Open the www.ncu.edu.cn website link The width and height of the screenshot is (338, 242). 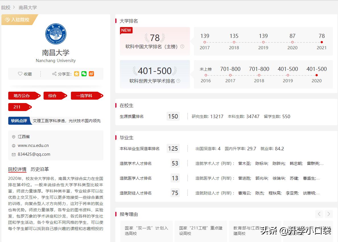tap(33, 145)
